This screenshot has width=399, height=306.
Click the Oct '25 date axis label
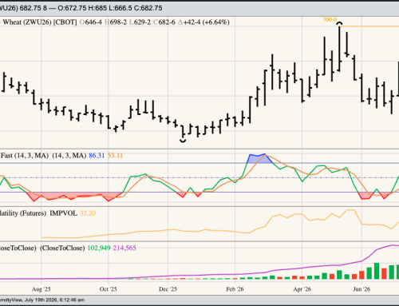[x=108, y=289]
